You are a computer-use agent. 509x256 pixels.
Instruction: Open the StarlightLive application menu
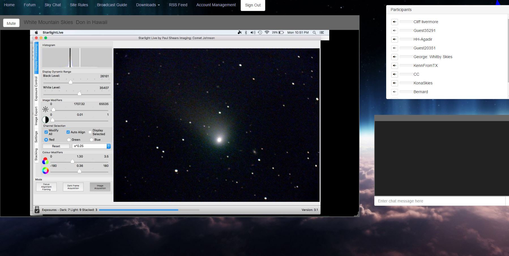click(x=53, y=32)
